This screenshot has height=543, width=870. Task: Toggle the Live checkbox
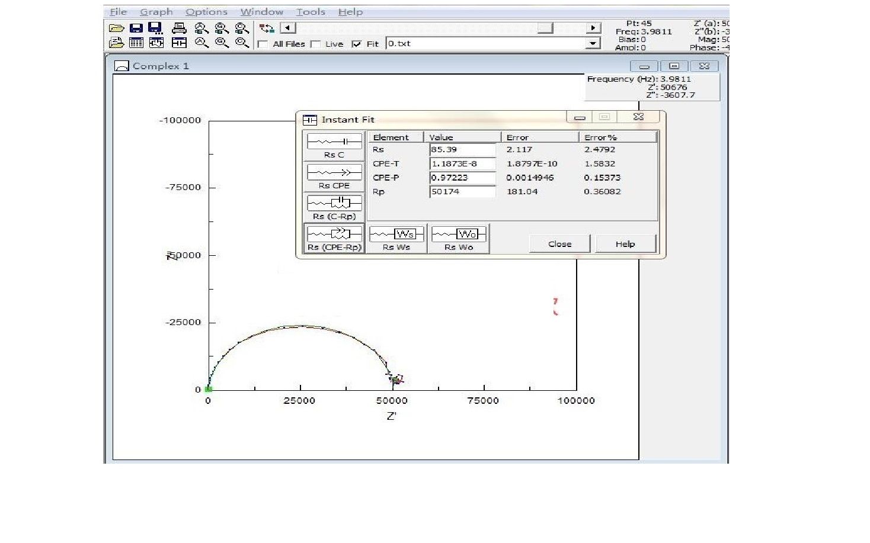point(316,44)
